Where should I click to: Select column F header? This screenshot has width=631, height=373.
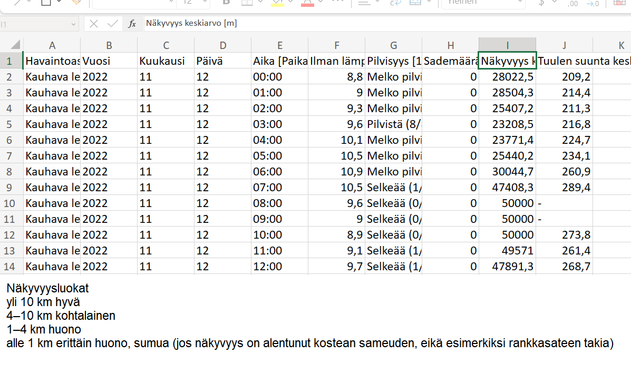pyautogui.click(x=336, y=45)
